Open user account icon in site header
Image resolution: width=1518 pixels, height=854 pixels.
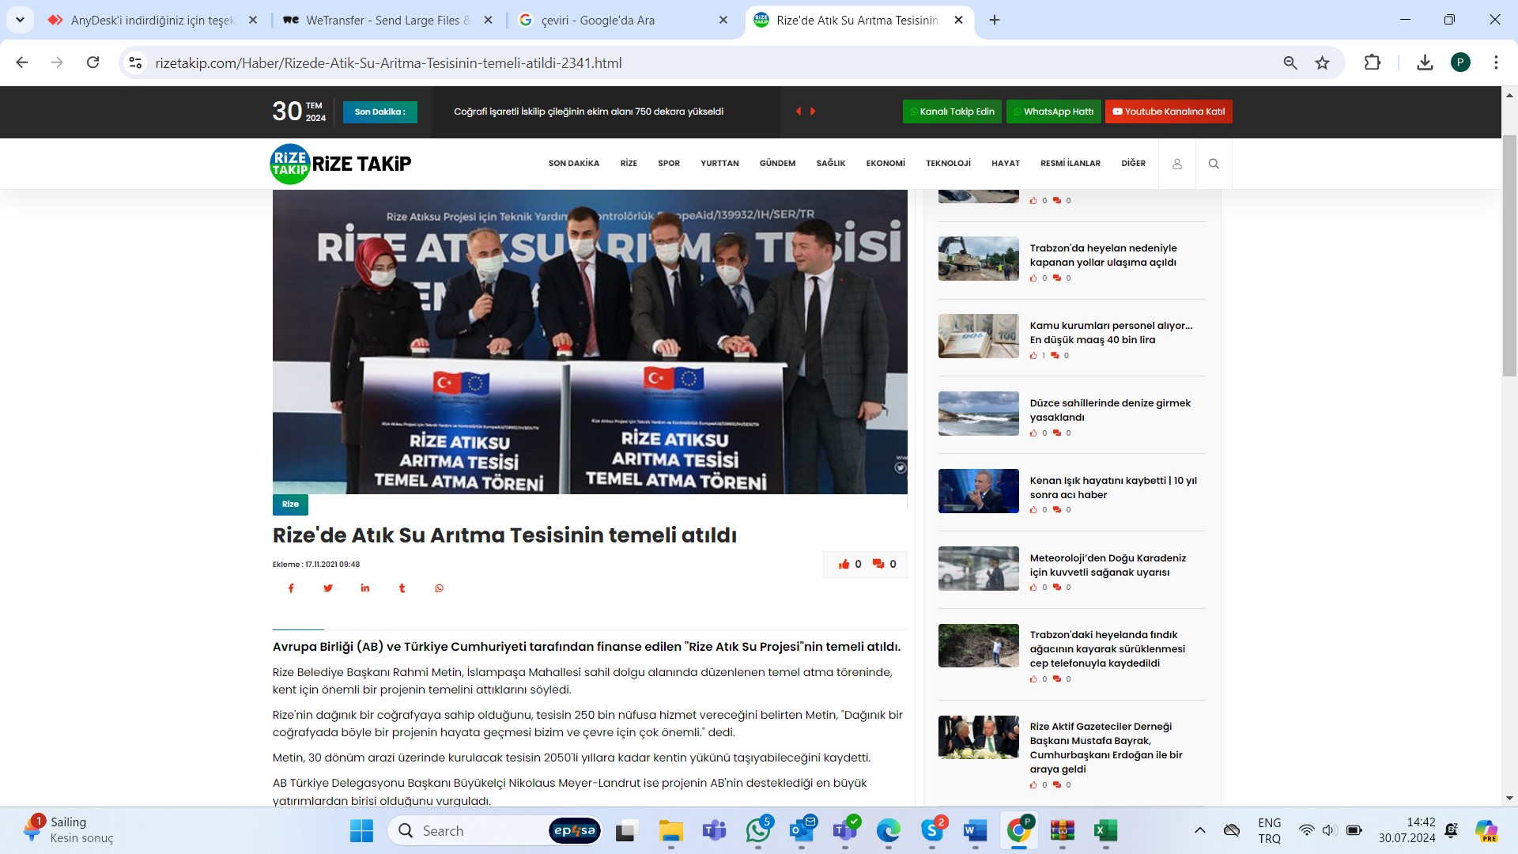click(1176, 164)
